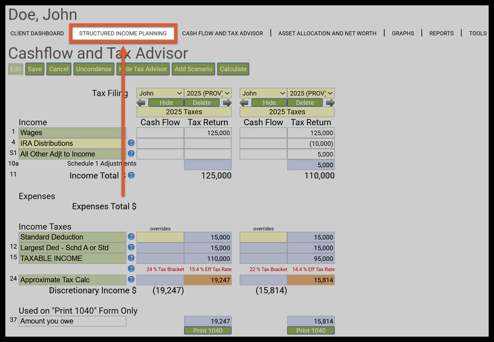The image size is (494, 342).
Task: Open first scenario 2025 (PROV) year dropdown
Action: pyautogui.click(x=208, y=93)
